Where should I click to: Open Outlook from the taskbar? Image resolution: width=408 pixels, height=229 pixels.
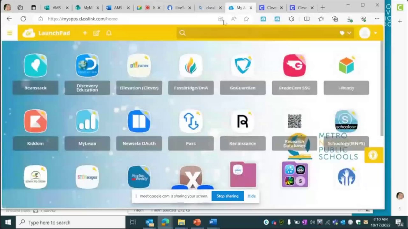[149, 222]
